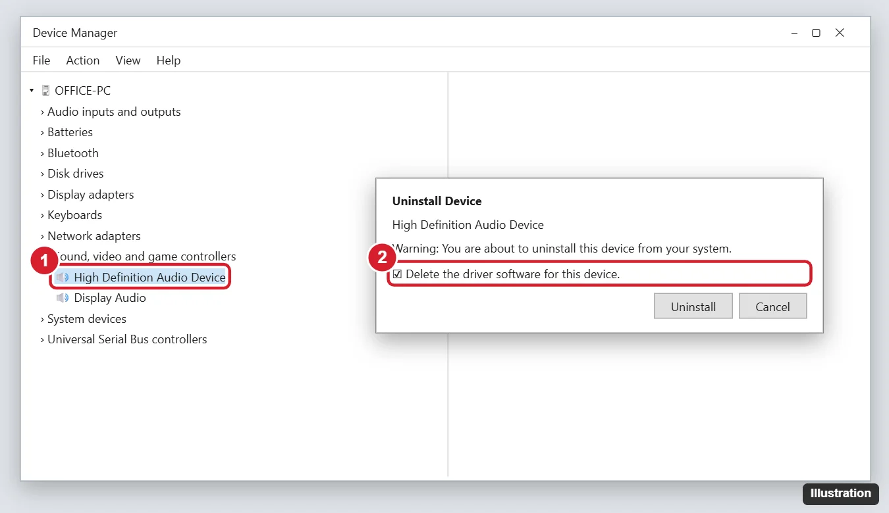The image size is (889, 513).
Task: Expand the Bluetooth chevron
Action: (x=42, y=153)
